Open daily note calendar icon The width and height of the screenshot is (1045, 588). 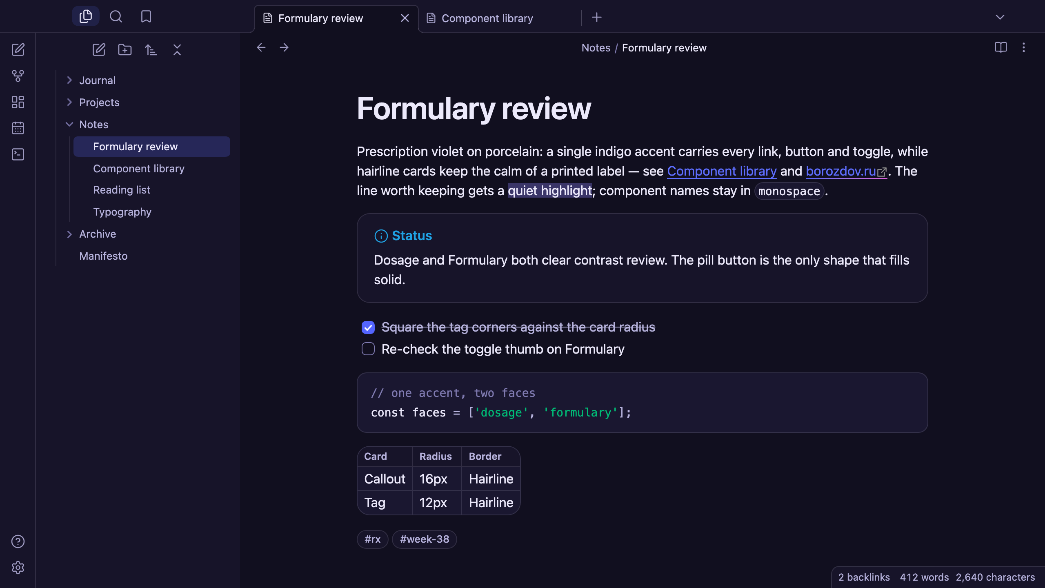[18, 128]
